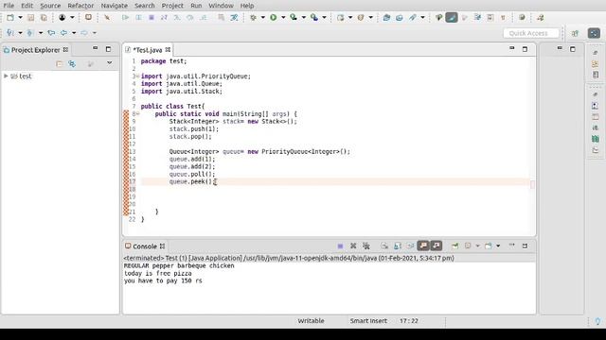Click the Save All toolbar icon
Image resolution: width=606 pixels, height=340 pixels.
(x=44, y=17)
